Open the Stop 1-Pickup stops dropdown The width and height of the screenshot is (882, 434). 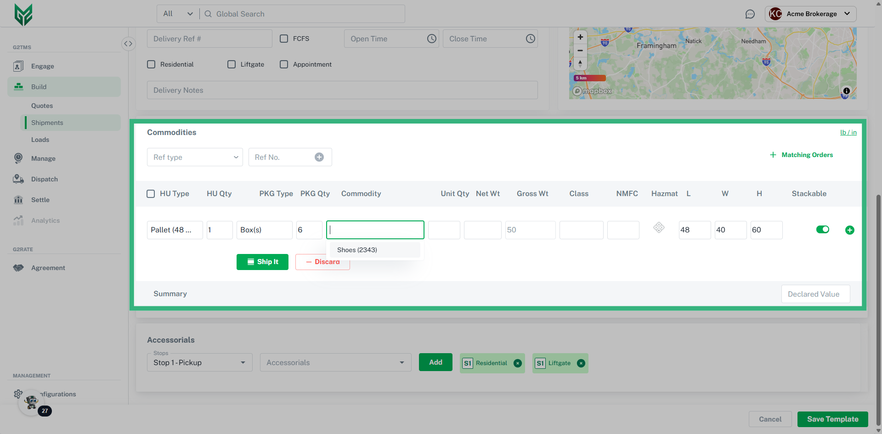pyautogui.click(x=199, y=363)
